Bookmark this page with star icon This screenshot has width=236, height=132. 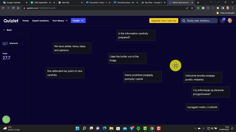point(192,8)
